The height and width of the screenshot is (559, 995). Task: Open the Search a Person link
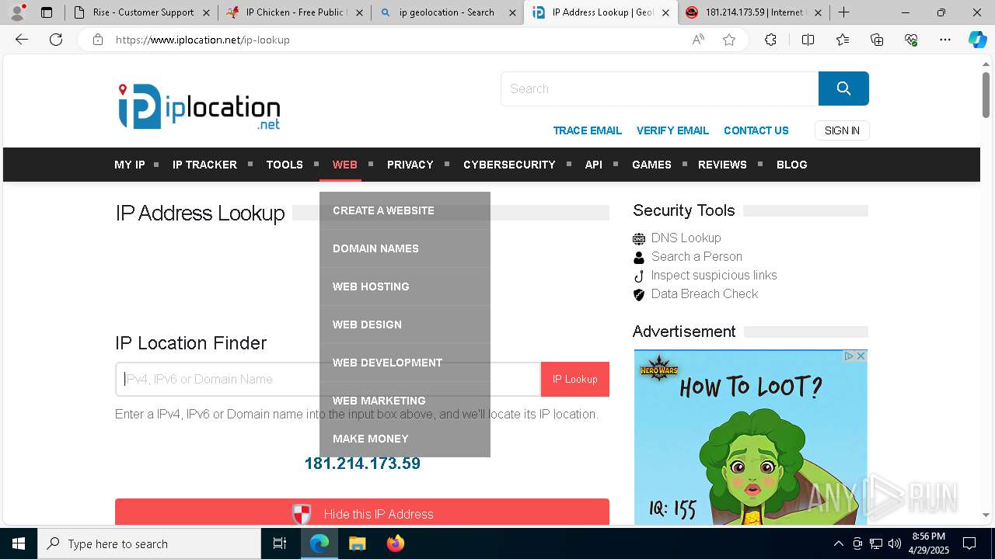696,256
